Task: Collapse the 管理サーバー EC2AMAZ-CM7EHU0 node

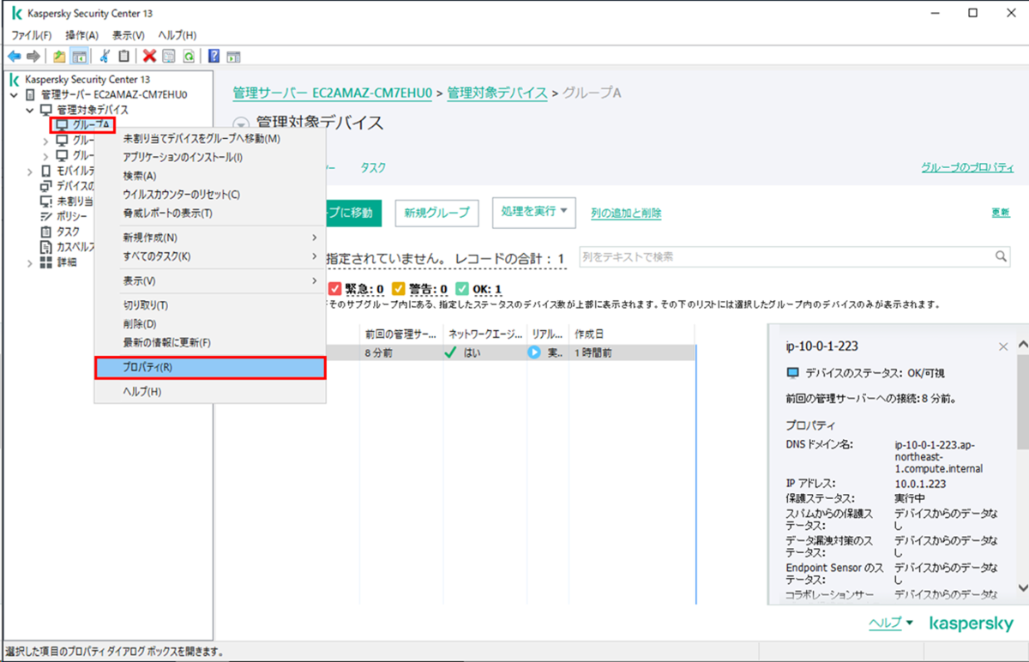Action: click(15, 94)
